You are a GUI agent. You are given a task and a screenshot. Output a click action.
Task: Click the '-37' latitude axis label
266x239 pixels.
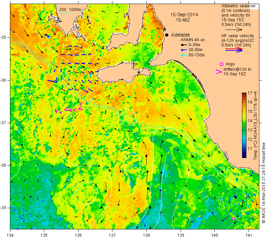[x=4, y=122]
